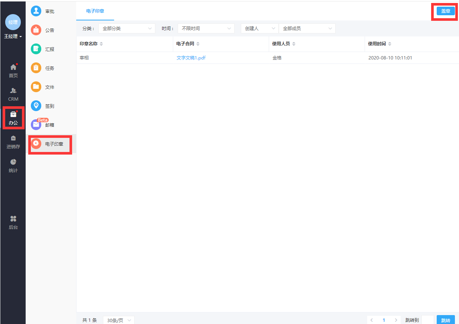Open the 公告 announcement icon

36,30
